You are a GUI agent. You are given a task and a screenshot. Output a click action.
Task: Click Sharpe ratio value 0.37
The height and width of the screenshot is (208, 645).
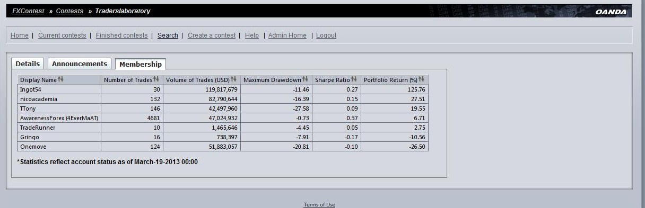coord(352,118)
